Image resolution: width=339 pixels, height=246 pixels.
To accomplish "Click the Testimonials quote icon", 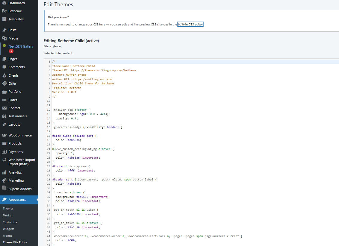I will click(x=4, y=116).
